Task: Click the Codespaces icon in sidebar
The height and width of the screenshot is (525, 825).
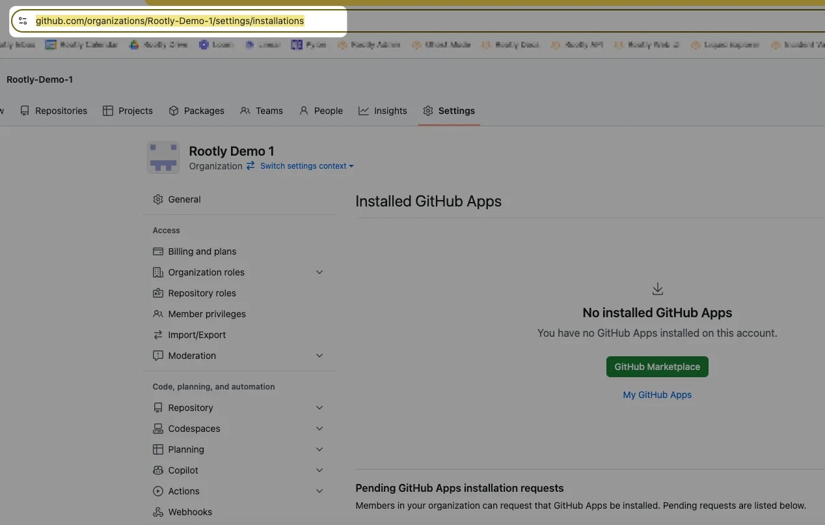Action: [158, 429]
